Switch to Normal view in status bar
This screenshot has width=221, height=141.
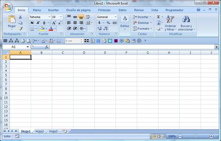[x=154, y=136]
